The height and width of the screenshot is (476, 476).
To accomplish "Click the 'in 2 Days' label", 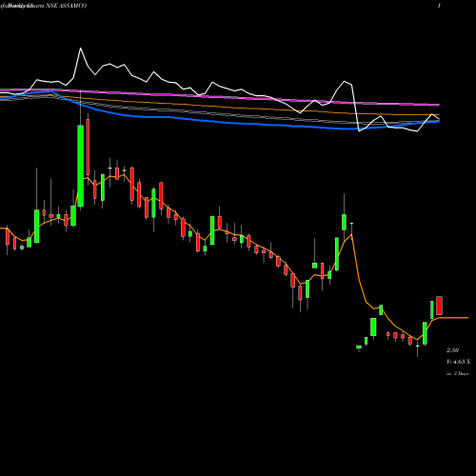I will [458, 374].
